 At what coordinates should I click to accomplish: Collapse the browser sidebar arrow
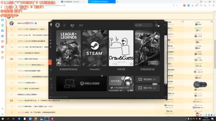[x=2, y=114]
